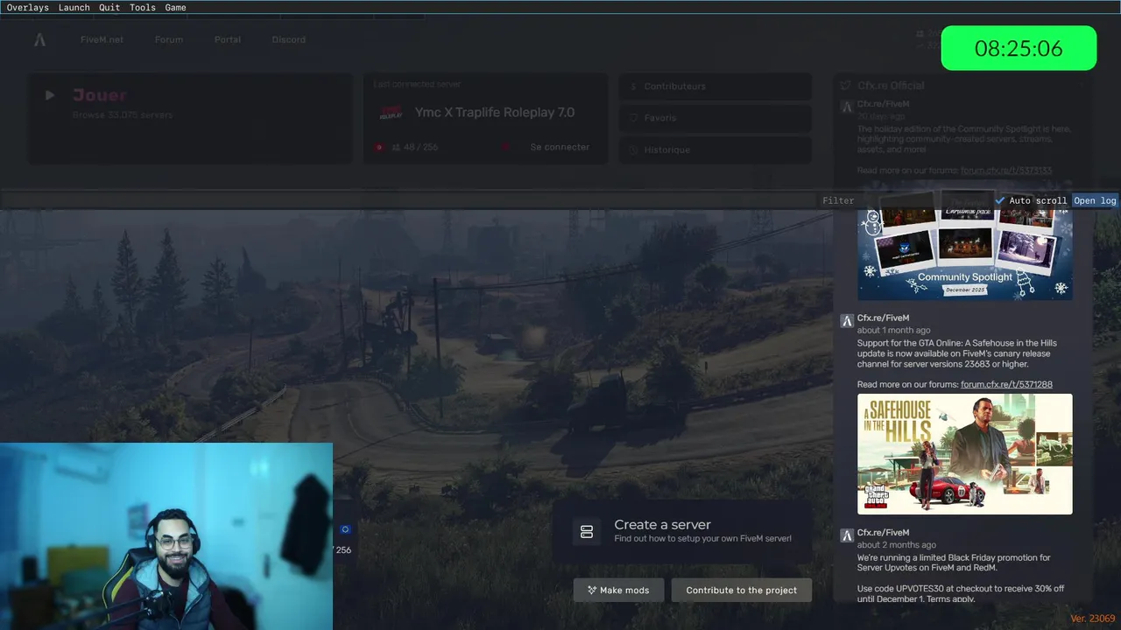The height and width of the screenshot is (630, 1121).
Task: Click the Contributeurs icon
Action: (634, 87)
